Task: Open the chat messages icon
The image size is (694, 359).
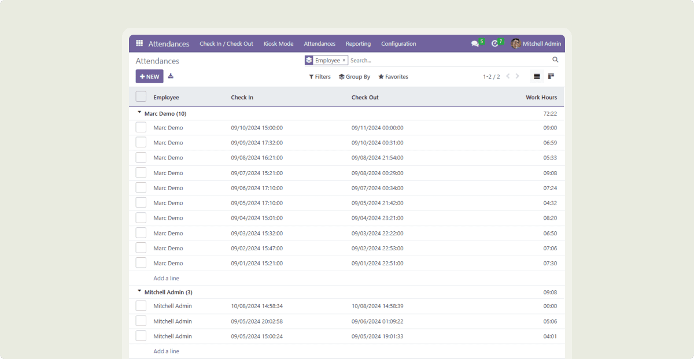Action: pos(475,44)
